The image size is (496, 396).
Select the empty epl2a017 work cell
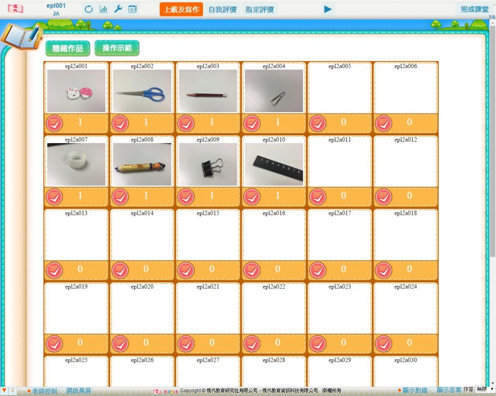340,235
